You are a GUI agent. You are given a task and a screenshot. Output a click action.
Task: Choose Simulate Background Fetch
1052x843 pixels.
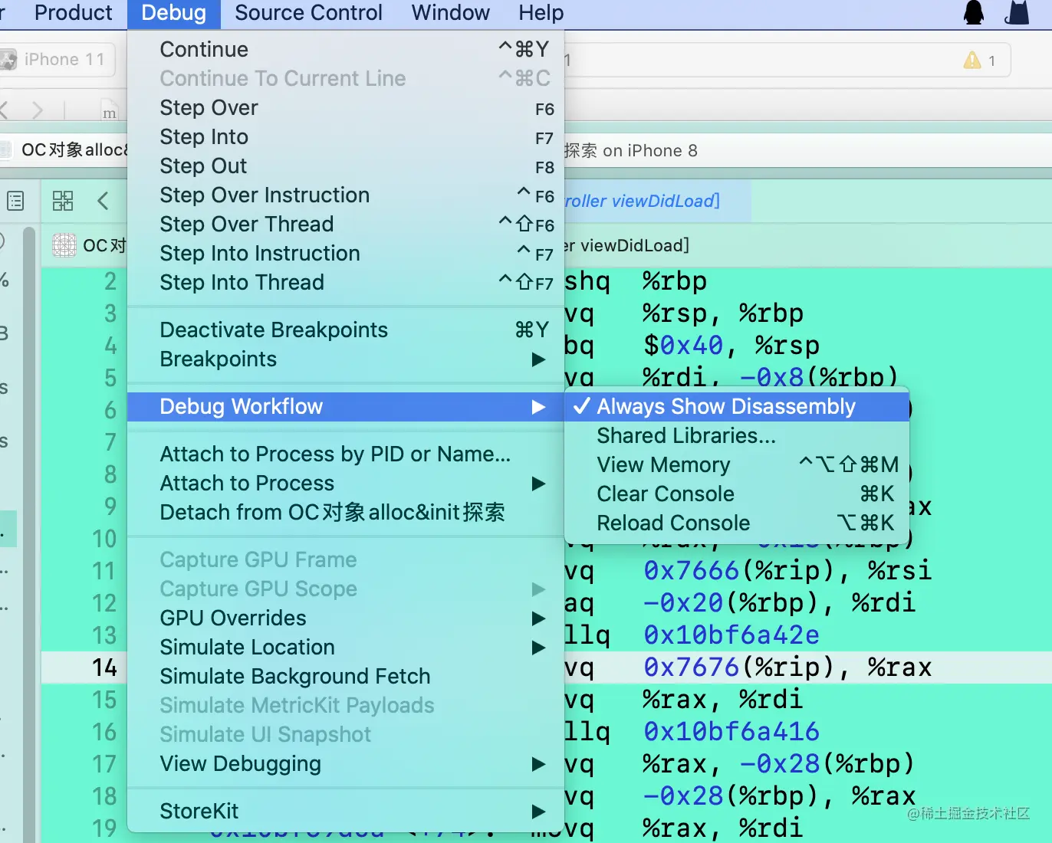point(346,676)
